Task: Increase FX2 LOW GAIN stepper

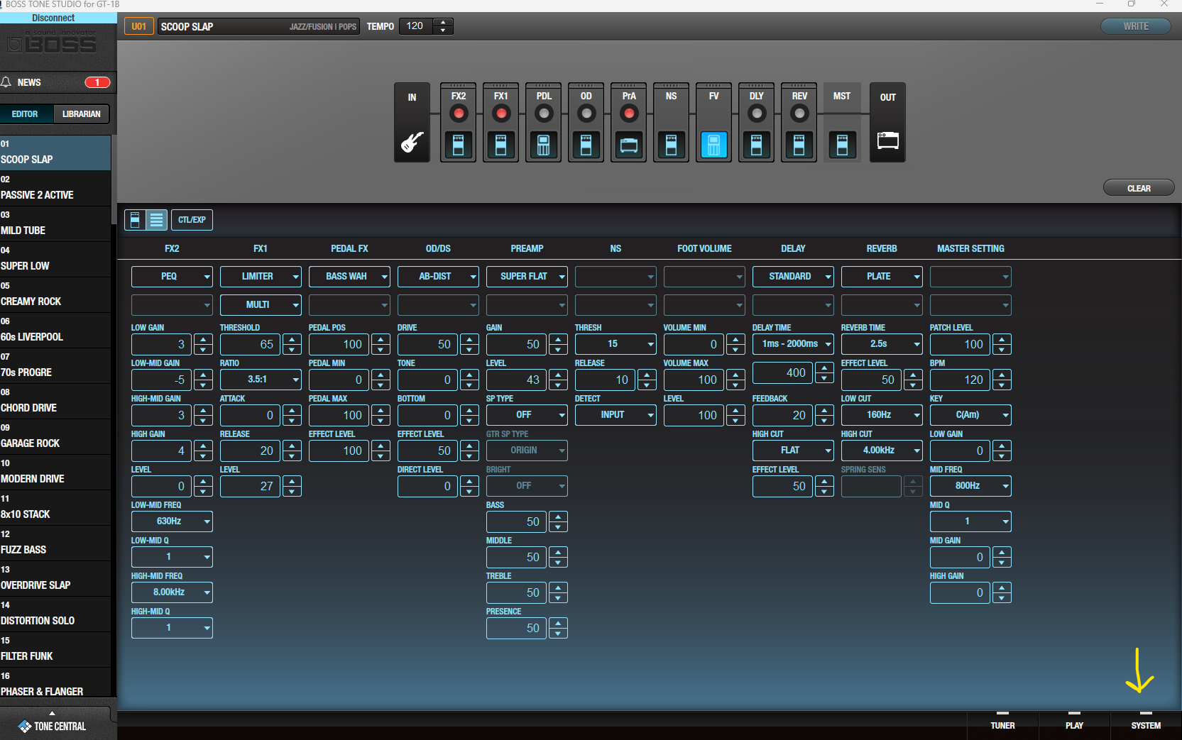Action: pos(204,340)
